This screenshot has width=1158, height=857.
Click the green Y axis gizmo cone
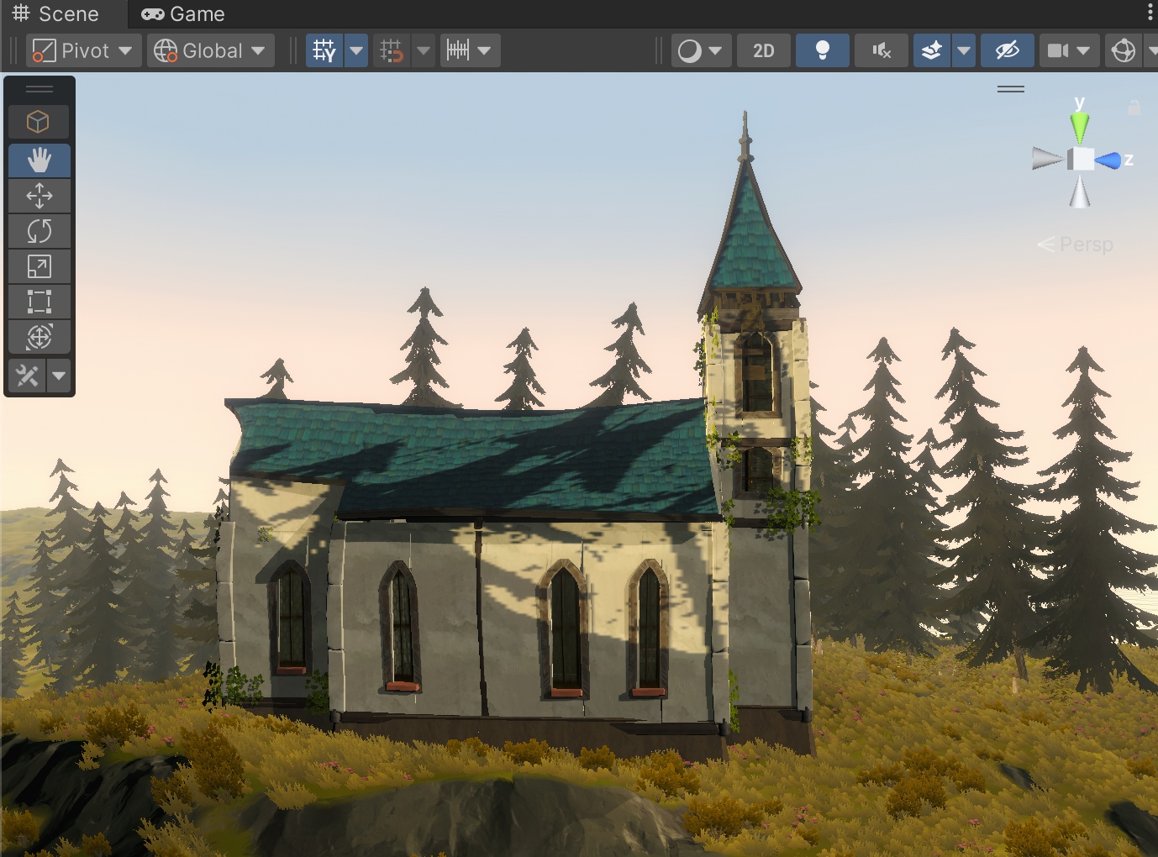1080,127
